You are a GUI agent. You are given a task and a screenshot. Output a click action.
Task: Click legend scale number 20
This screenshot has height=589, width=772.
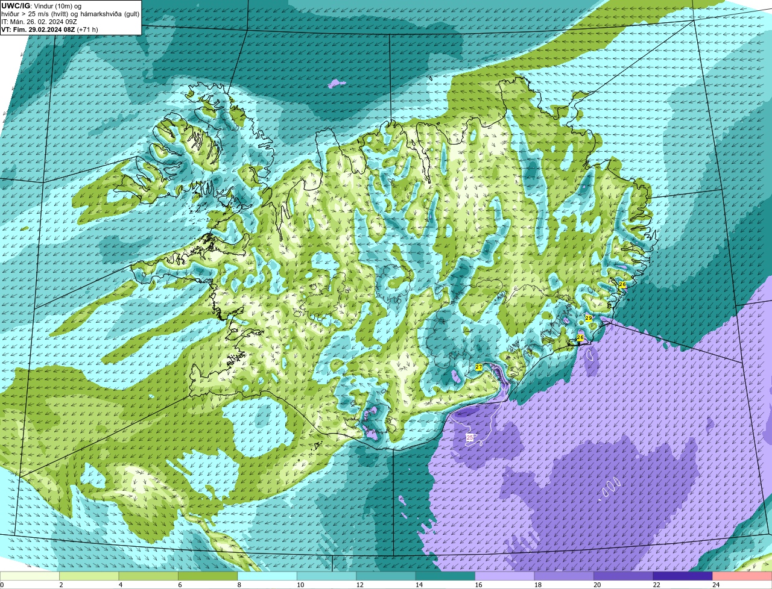[597, 585]
